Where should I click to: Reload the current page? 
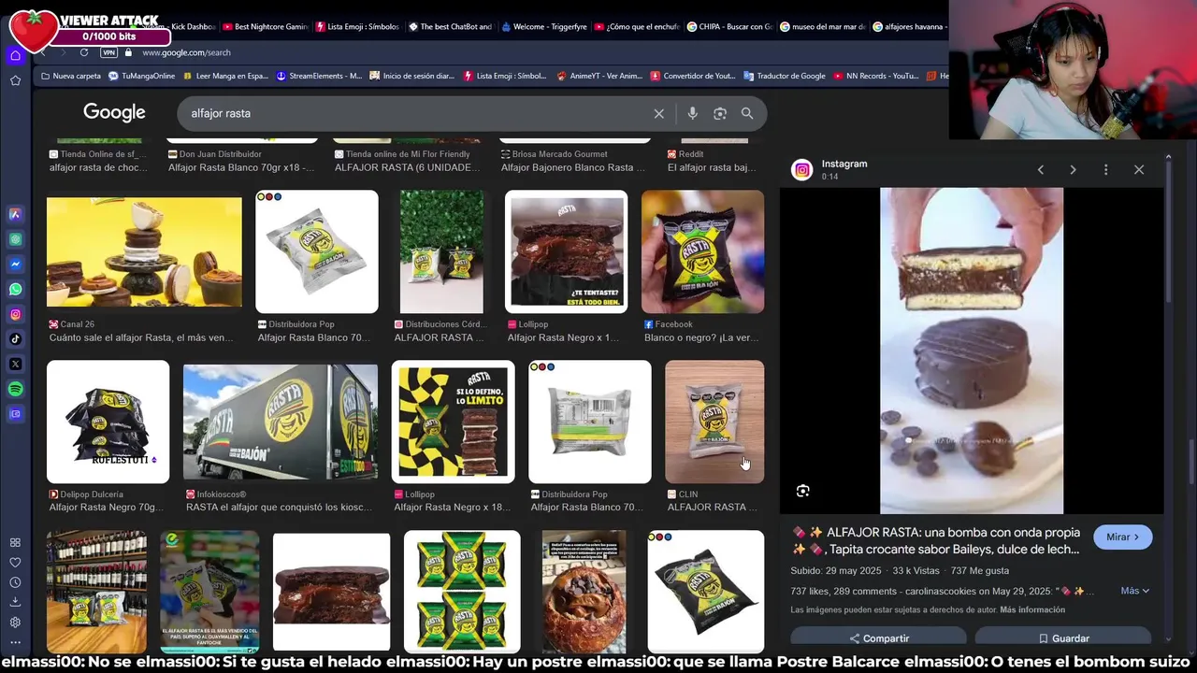(x=84, y=52)
